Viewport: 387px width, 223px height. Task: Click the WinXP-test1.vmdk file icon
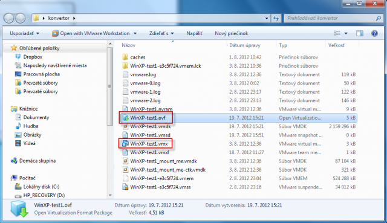tap(125, 126)
